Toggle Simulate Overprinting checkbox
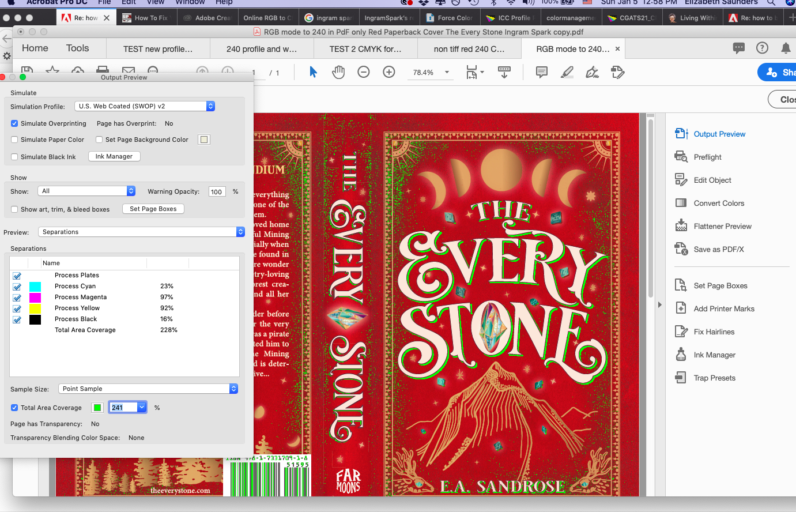 14,123
